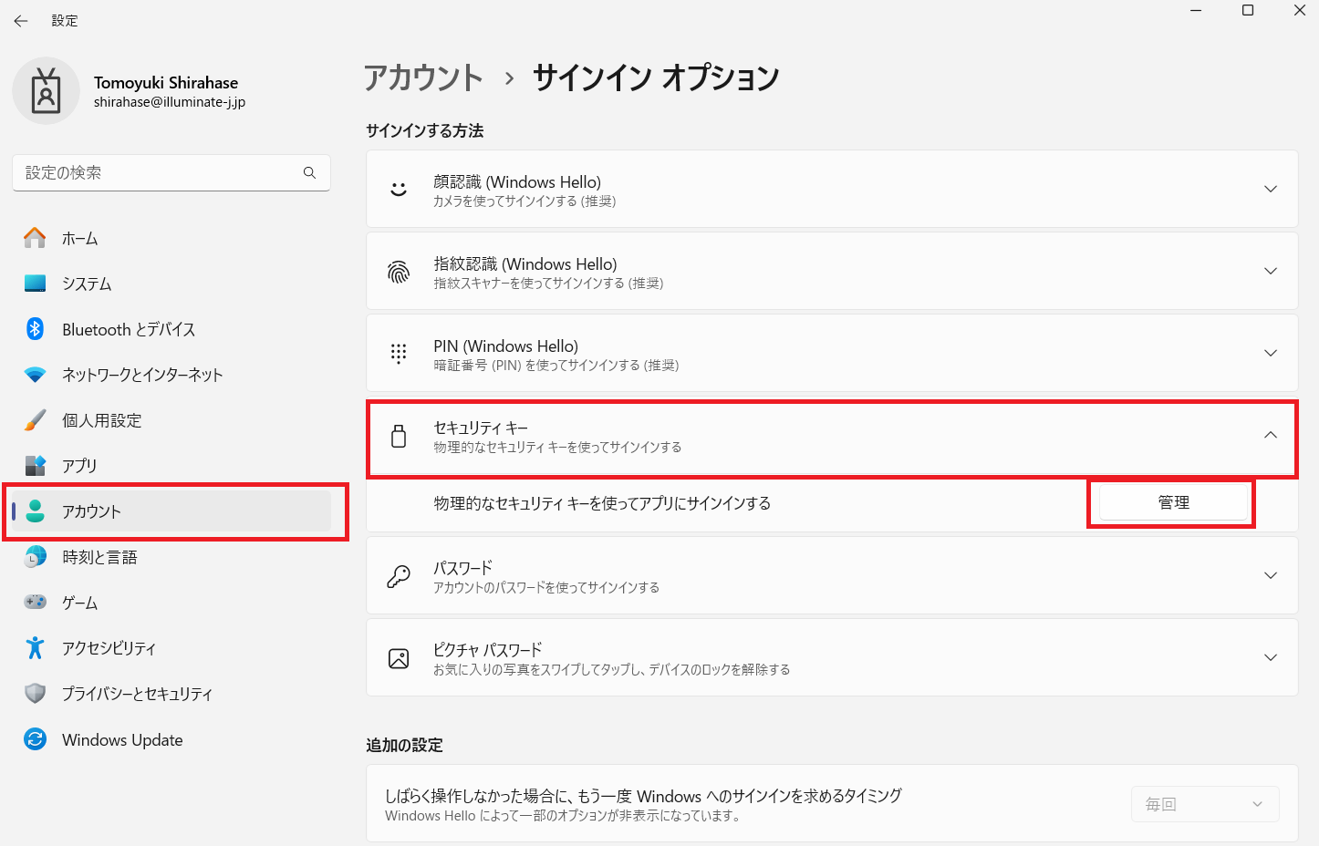Image resolution: width=1319 pixels, height=846 pixels.
Task: Open the ホーム settings page
Action: point(171,238)
